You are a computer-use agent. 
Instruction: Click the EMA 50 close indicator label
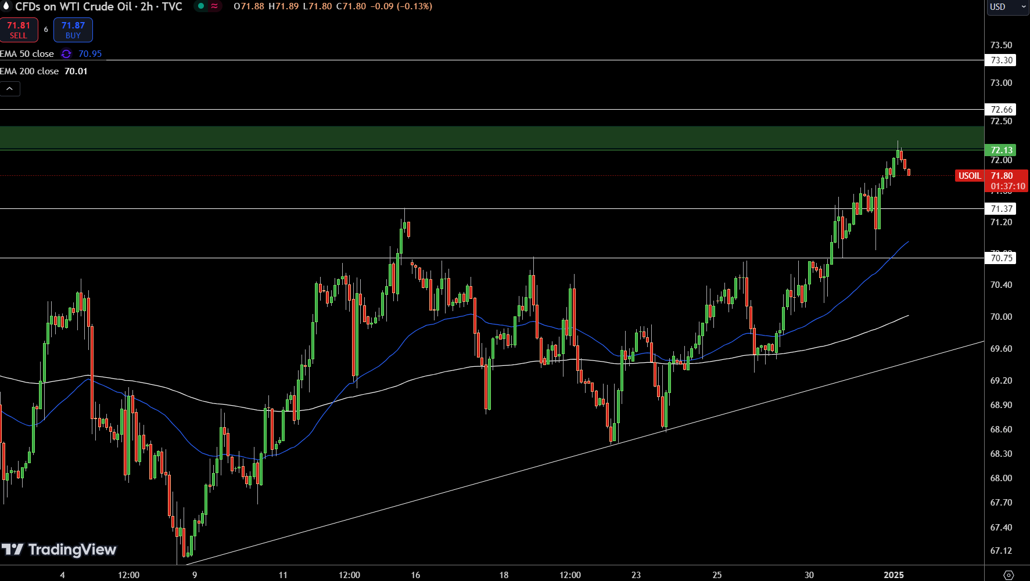[27, 54]
